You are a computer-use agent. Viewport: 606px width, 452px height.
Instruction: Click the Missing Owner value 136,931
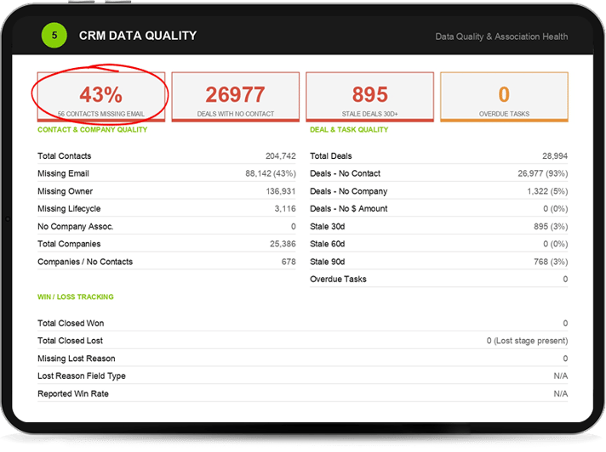(x=281, y=191)
